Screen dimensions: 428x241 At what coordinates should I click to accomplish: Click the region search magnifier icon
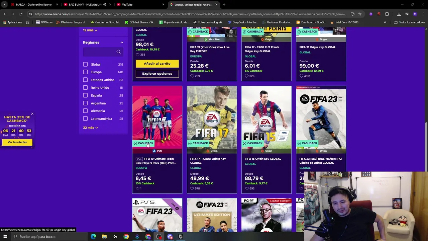coord(118,52)
